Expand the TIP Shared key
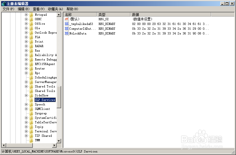This screenshot has width=236, height=155. pos(26,136)
